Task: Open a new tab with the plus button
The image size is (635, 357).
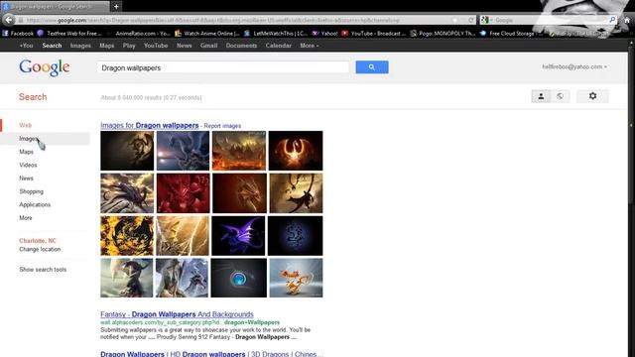Action: (116, 6)
